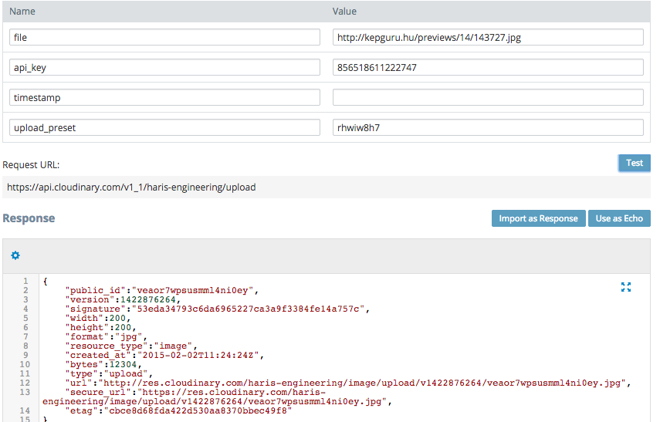Focus the 'file' name field
660x422 pixels.
164,37
